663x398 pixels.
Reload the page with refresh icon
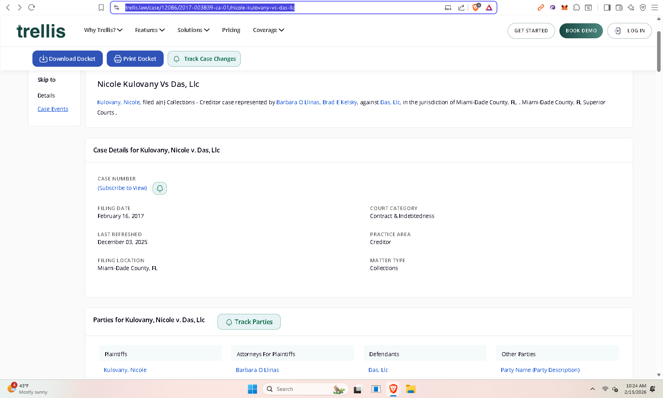pyautogui.click(x=32, y=8)
